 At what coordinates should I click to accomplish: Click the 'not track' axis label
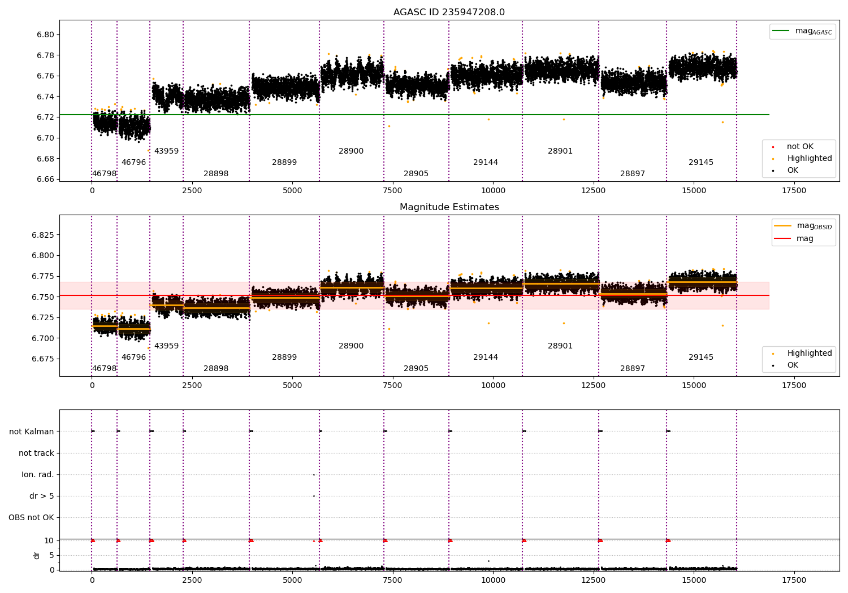click(x=36, y=453)
